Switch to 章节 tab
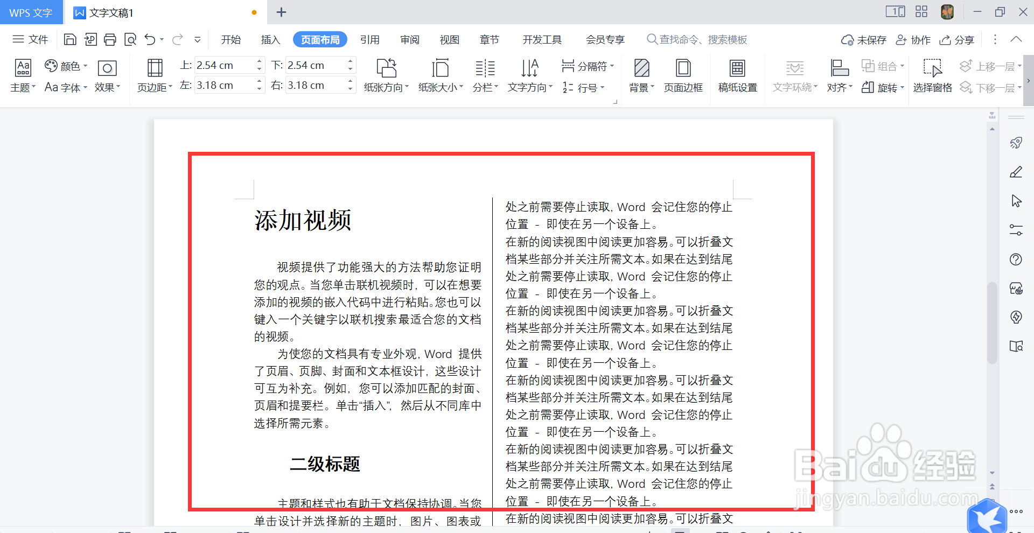 coord(490,39)
